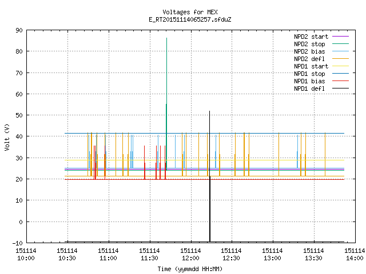366x274 pixels.
Task: Click the 'Time (yymmdd HH:MM)' x-axis label
Action: [x=190, y=269]
